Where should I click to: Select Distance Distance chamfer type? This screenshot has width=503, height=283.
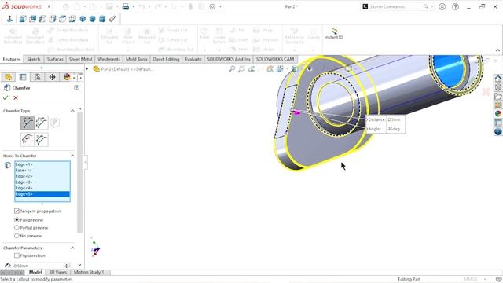pos(42,123)
